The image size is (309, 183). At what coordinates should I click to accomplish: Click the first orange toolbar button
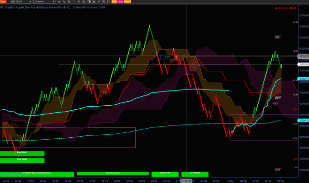pyautogui.click(x=114, y=1)
